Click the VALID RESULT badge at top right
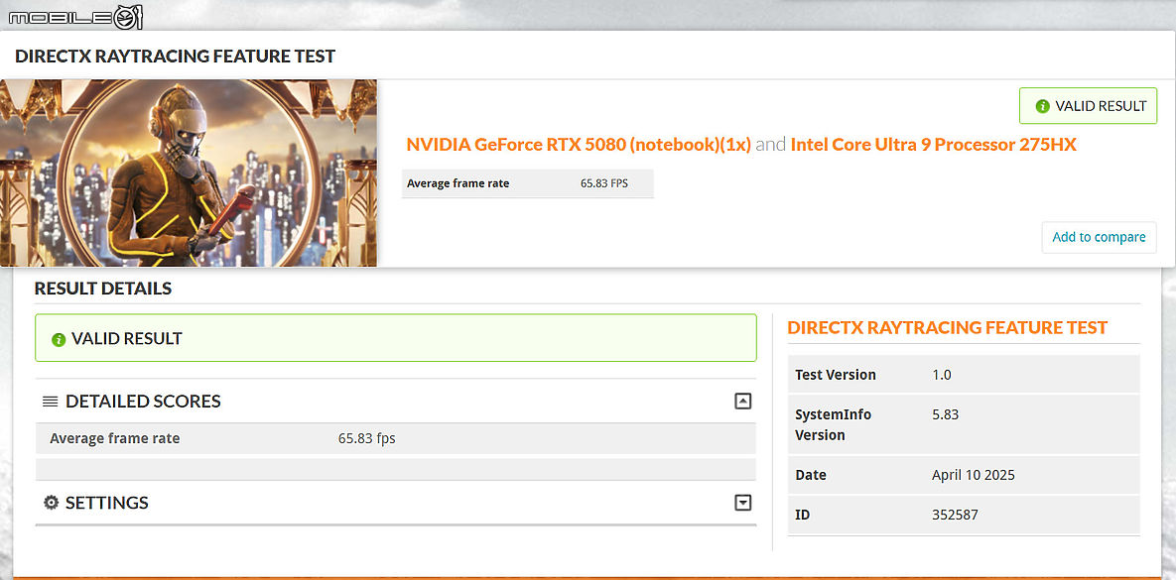Image resolution: width=1176 pixels, height=580 pixels. click(x=1089, y=106)
